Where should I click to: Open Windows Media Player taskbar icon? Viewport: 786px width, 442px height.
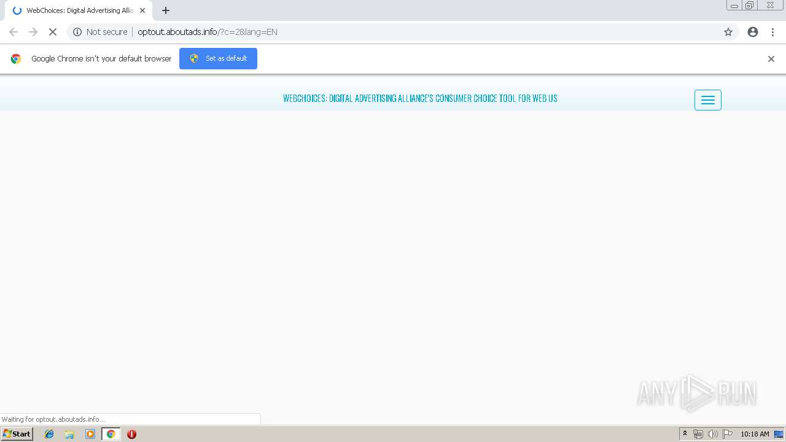90,434
